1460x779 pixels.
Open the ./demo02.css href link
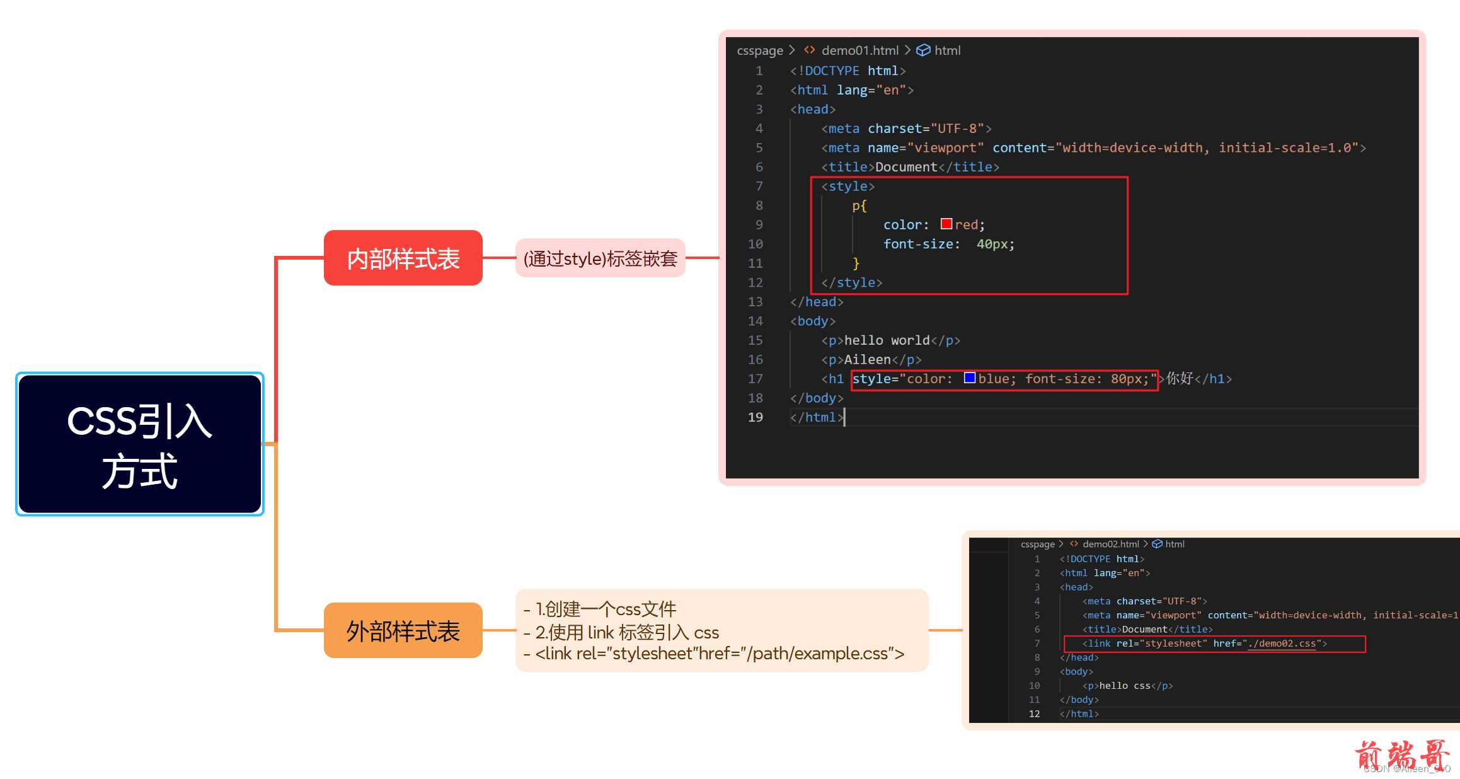coord(1282,643)
